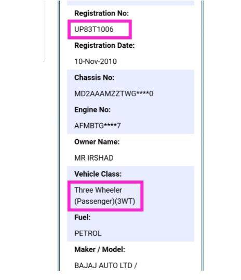Click the (Passenger)(3WT) text
Screen dimensions: 241x280
tap(104, 201)
